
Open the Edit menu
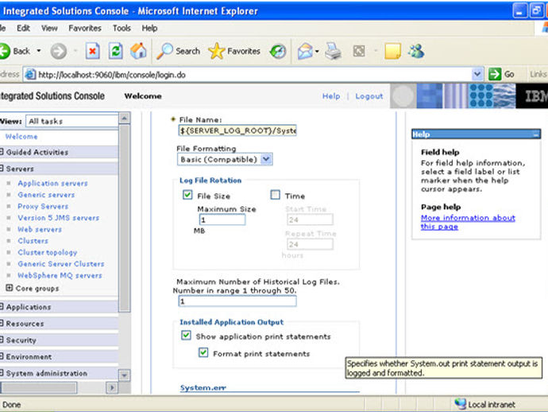point(23,28)
